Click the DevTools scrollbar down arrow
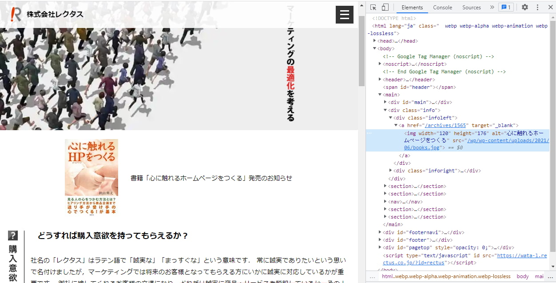The image size is (556, 283). coord(553,267)
